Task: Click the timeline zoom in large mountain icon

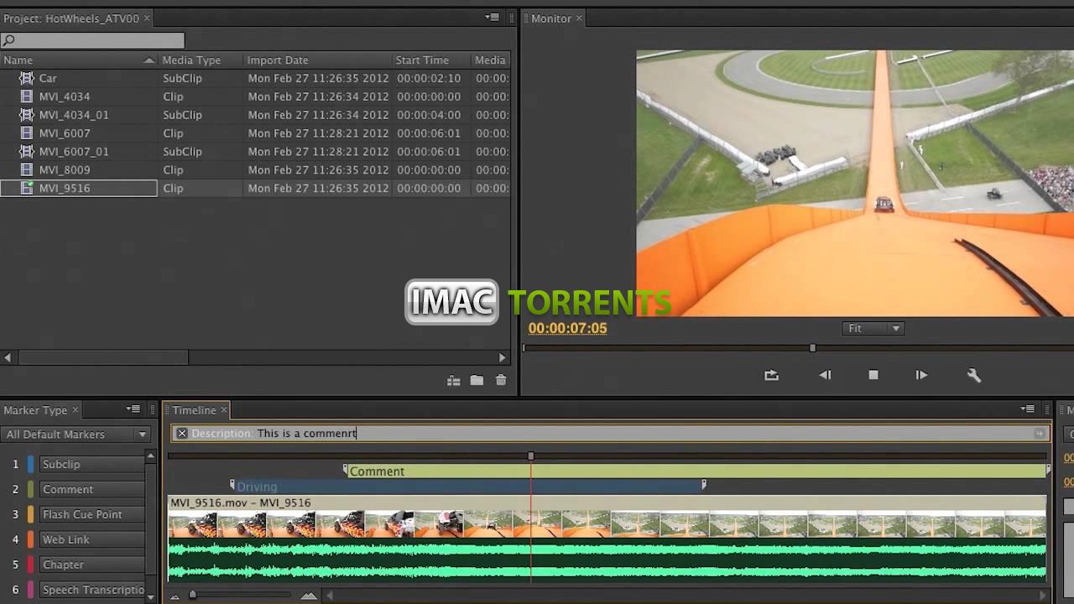Action: [309, 596]
